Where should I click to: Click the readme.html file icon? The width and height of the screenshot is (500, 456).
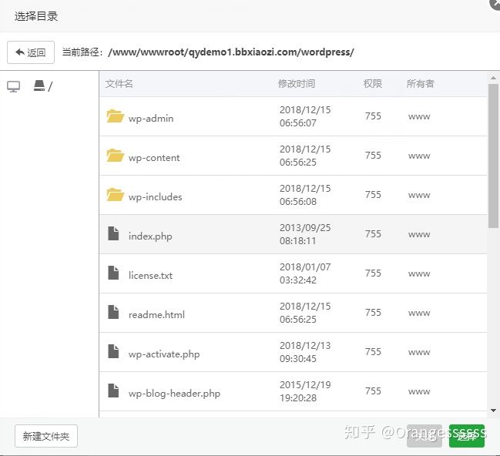[x=113, y=312]
